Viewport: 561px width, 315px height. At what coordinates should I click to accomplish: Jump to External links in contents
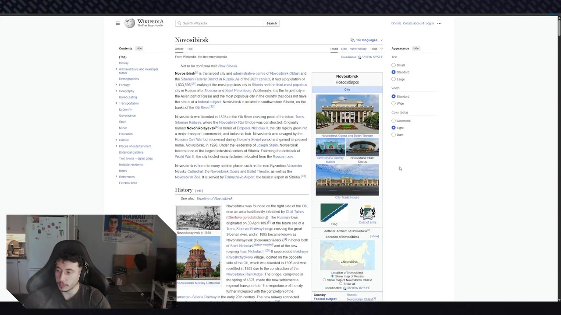(128, 183)
